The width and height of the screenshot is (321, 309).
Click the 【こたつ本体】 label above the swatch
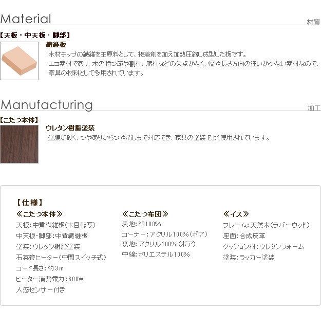click(x=20, y=119)
